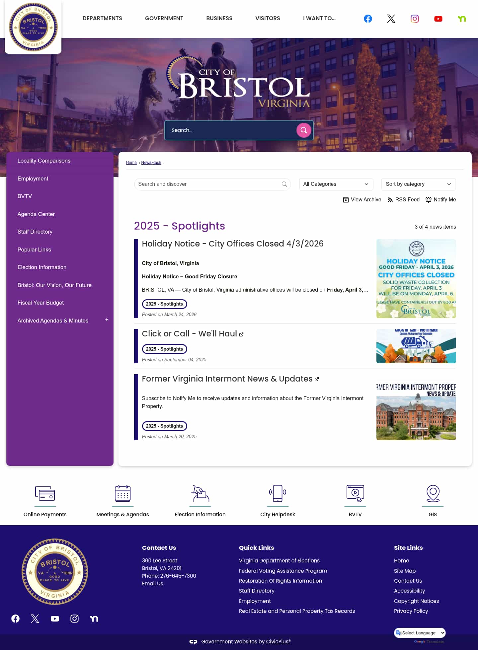Click the Email Us footer link
The width and height of the screenshot is (478, 650).
point(152,584)
